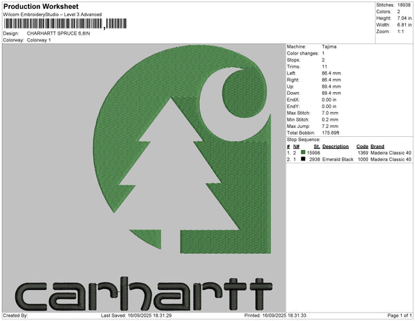Click the Stitches label
This screenshot has height=321, width=415.
(385, 5)
